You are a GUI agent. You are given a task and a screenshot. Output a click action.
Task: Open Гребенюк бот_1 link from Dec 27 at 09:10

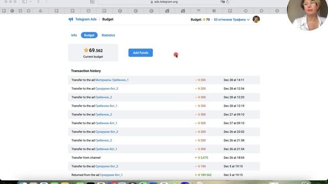(106, 123)
